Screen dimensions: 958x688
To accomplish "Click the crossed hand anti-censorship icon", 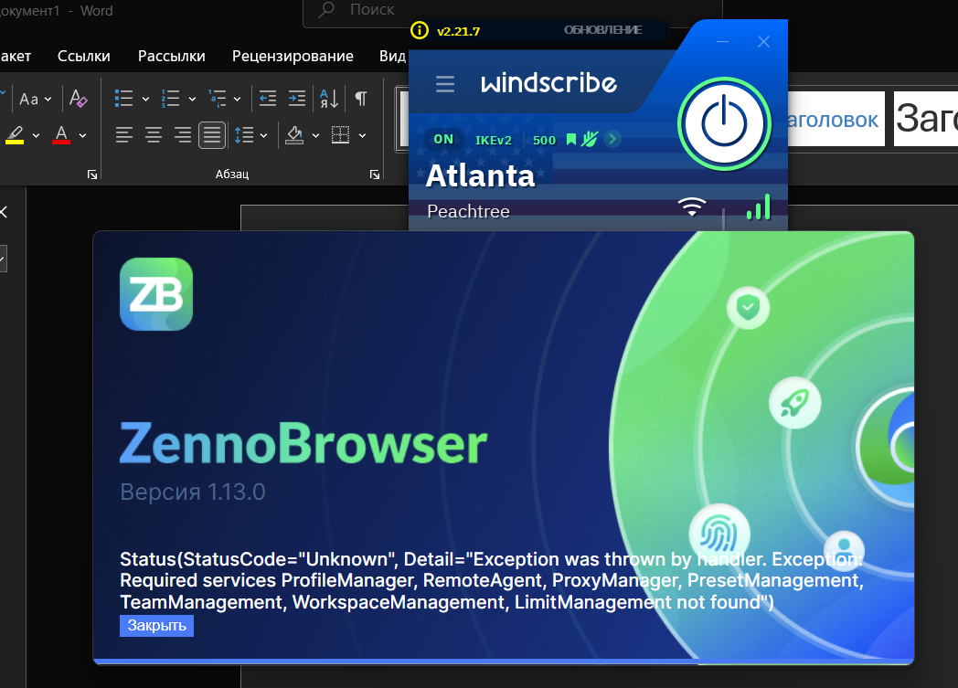I will pos(589,139).
